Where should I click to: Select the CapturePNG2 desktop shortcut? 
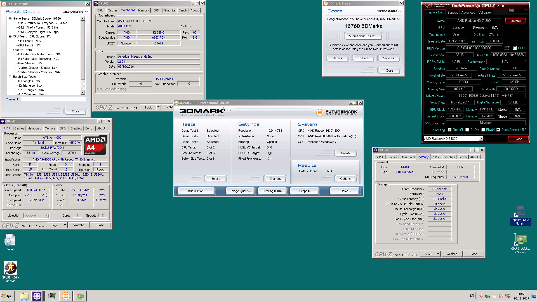click(x=520, y=216)
